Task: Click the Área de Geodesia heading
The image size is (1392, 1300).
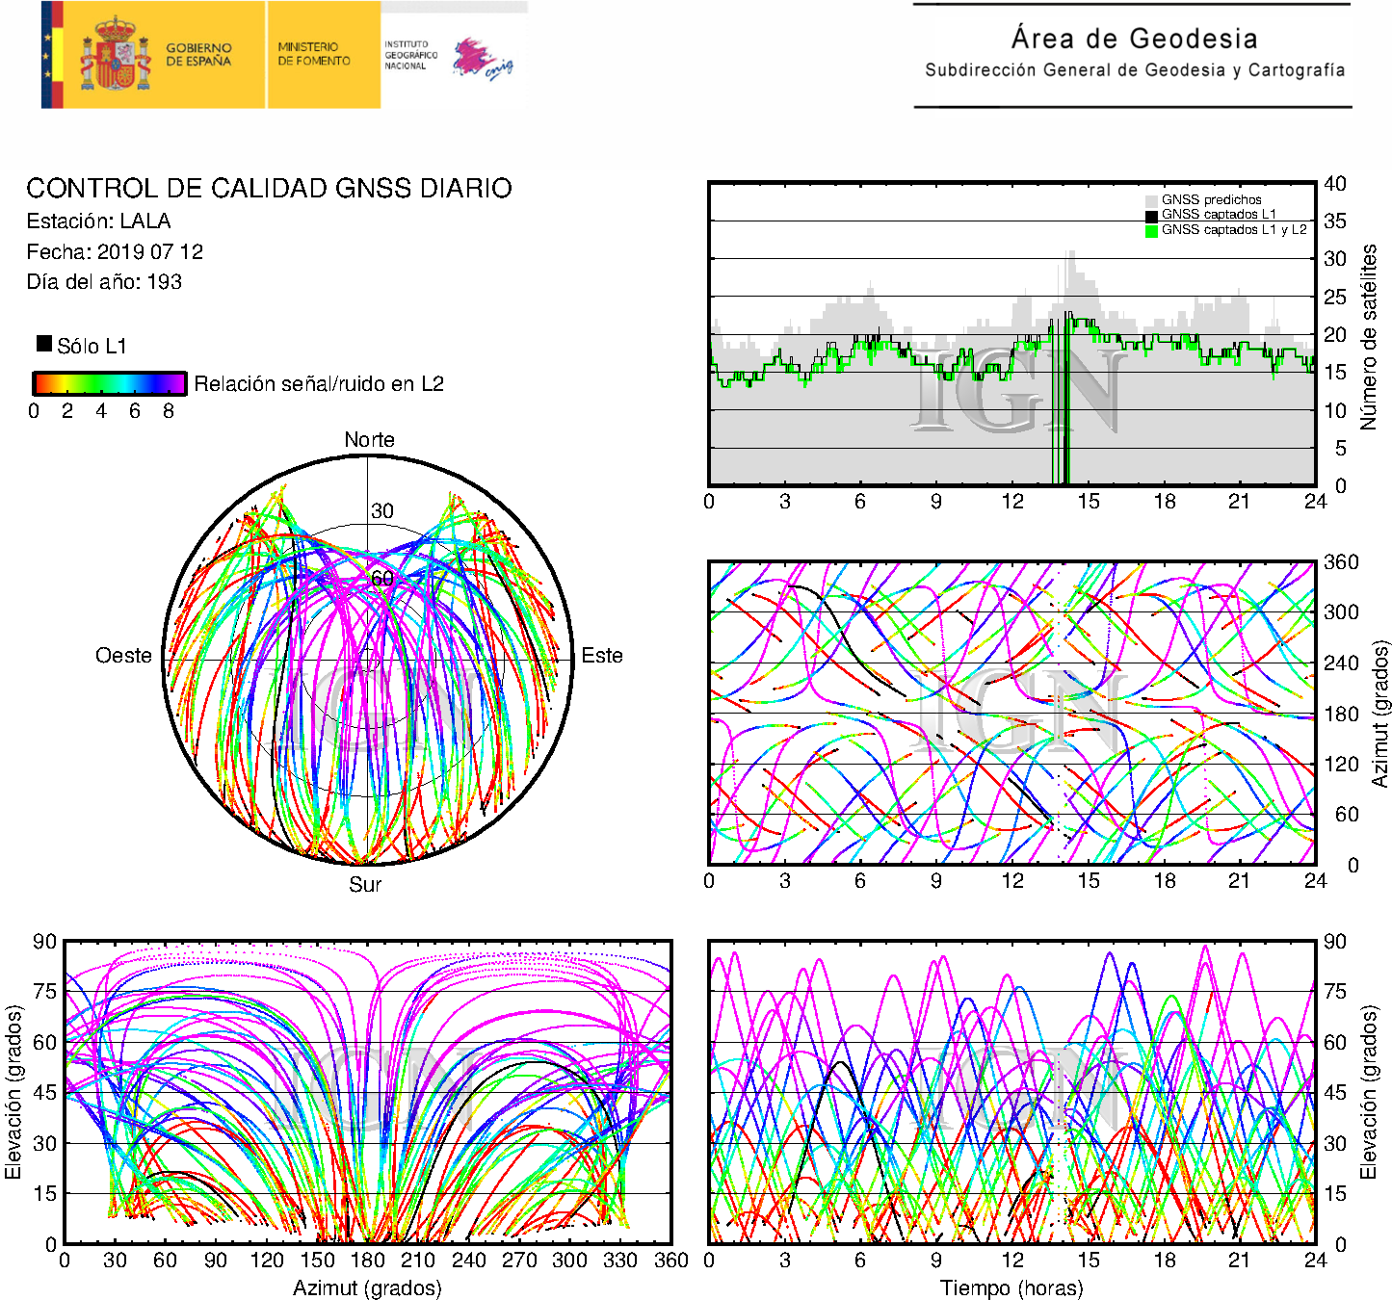Action: (x=1134, y=39)
